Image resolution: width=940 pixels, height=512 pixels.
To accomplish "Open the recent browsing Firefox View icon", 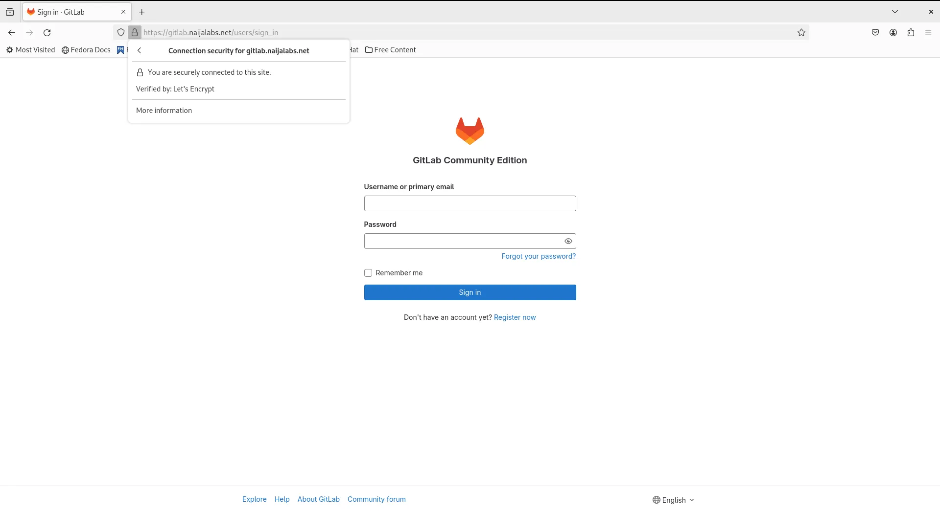I will coord(10,12).
